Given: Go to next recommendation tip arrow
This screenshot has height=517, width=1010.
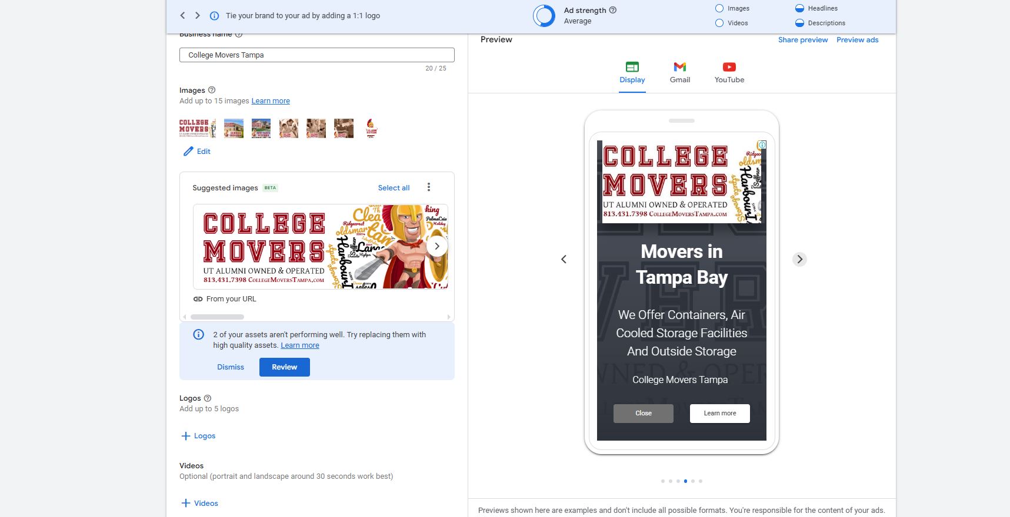Looking at the screenshot, I should tap(198, 16).
